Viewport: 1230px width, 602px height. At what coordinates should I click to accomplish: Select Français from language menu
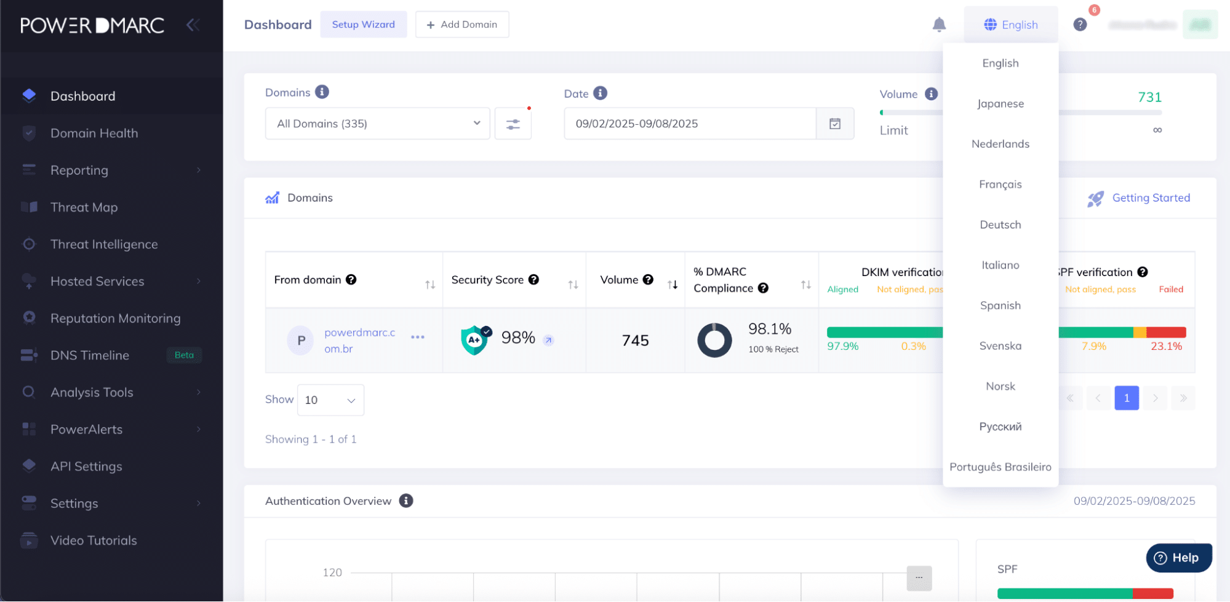click(x=1000, y=184)
